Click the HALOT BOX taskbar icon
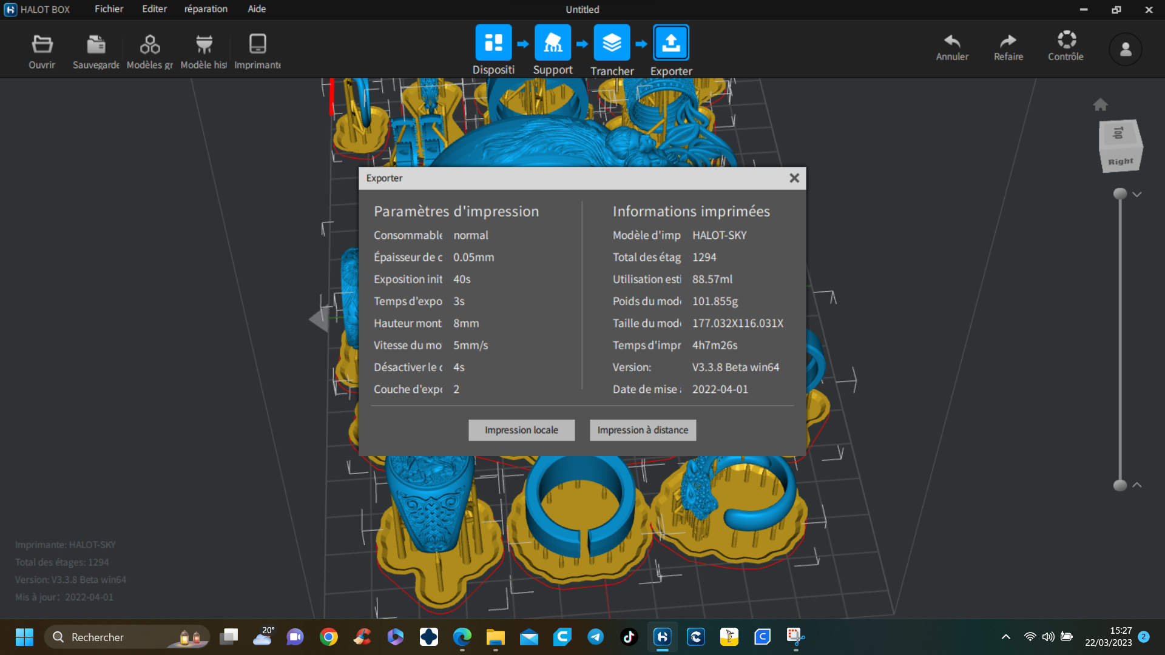The image size is (1165, 655). tap(662, 637)
